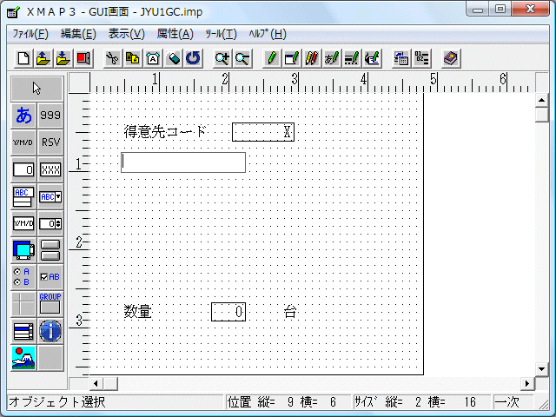Click the blue arrow pencil icon
556x417 pixels.
point(372,58)
